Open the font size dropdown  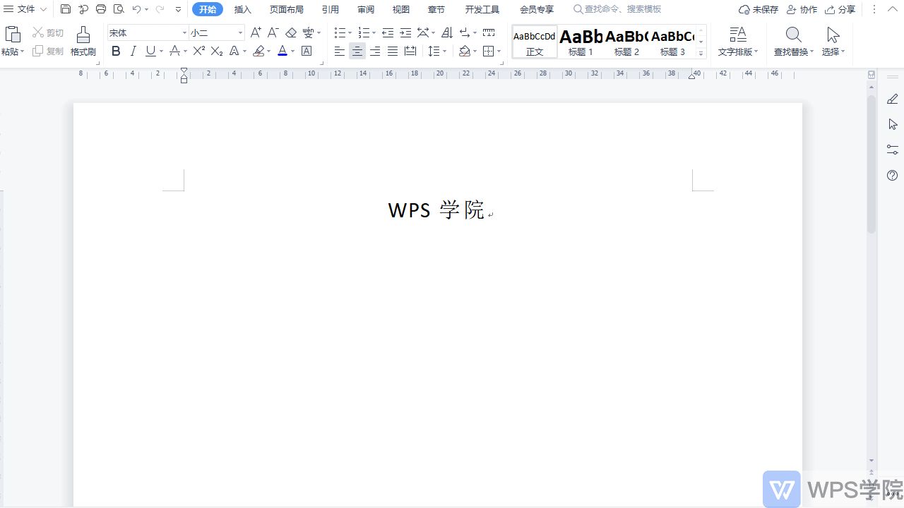tap(238, 32)
